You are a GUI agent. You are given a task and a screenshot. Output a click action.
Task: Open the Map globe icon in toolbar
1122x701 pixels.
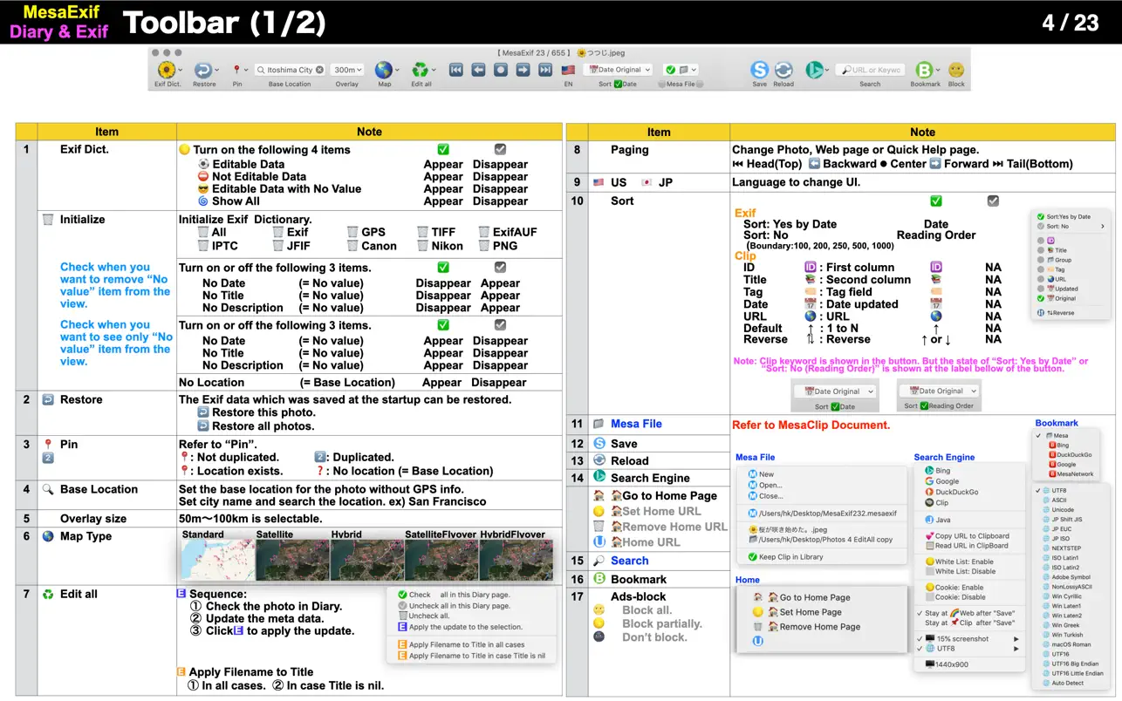pyautogui.click(x=383, y=70)
